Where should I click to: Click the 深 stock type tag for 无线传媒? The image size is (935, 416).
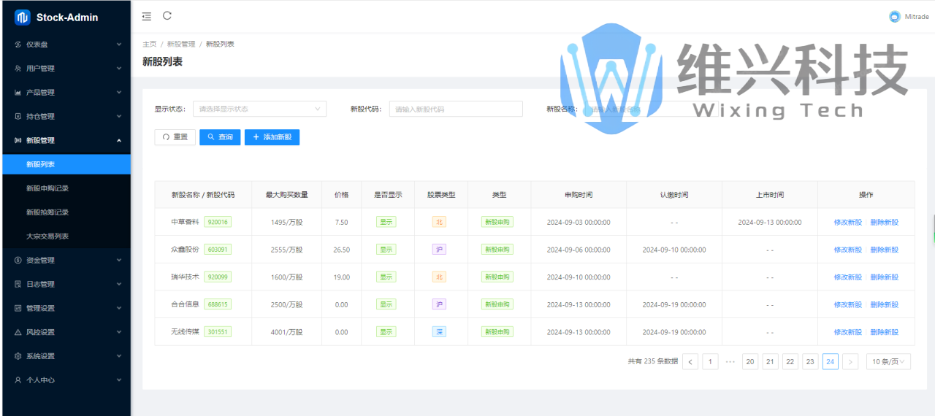[439, 332]
